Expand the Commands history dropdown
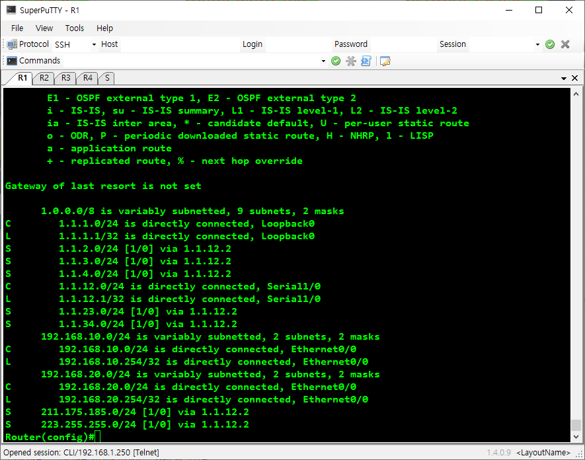 click(323, 61)
